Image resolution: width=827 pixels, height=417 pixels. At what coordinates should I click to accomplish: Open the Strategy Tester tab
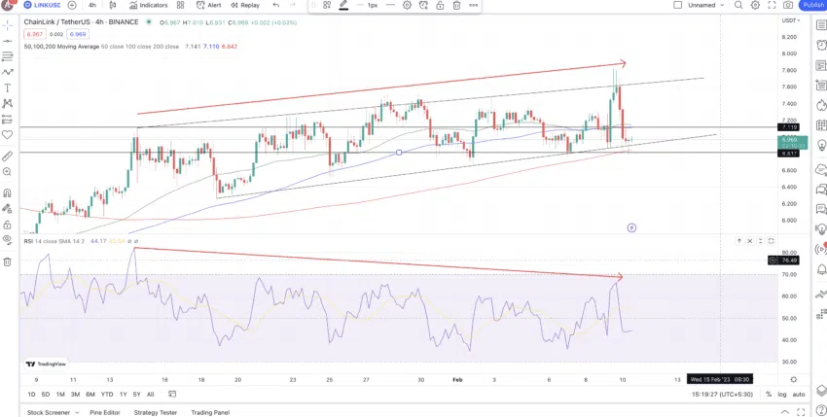click(156, 413)
